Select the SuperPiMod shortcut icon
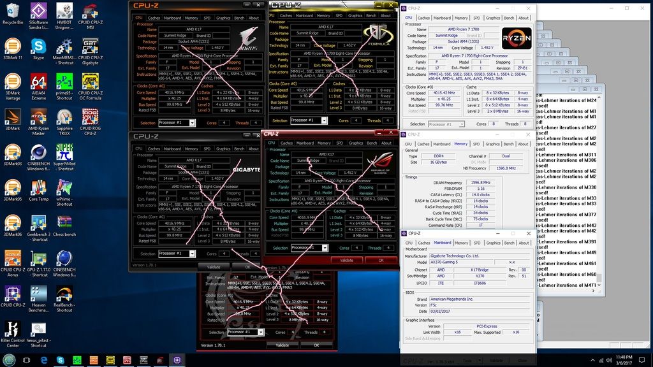The height and width of the screenshot is (367, 653). coord(64,158)
